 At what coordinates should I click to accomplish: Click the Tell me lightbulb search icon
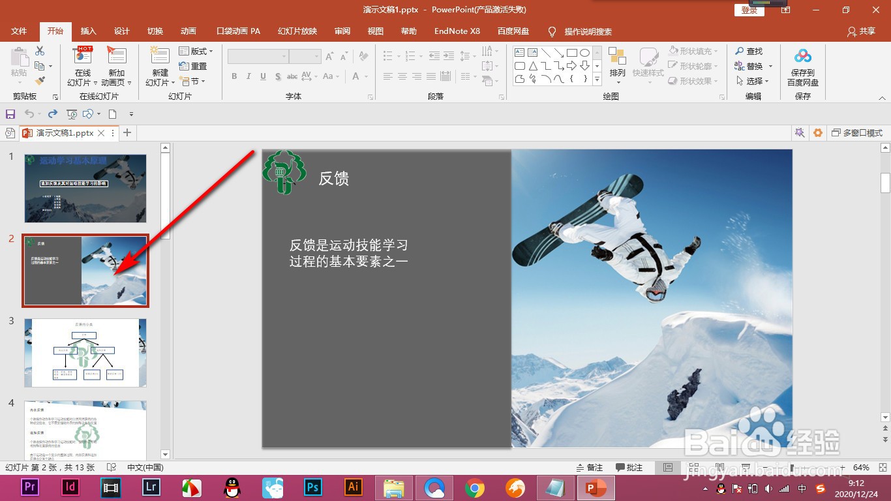[x=552, y=31]
